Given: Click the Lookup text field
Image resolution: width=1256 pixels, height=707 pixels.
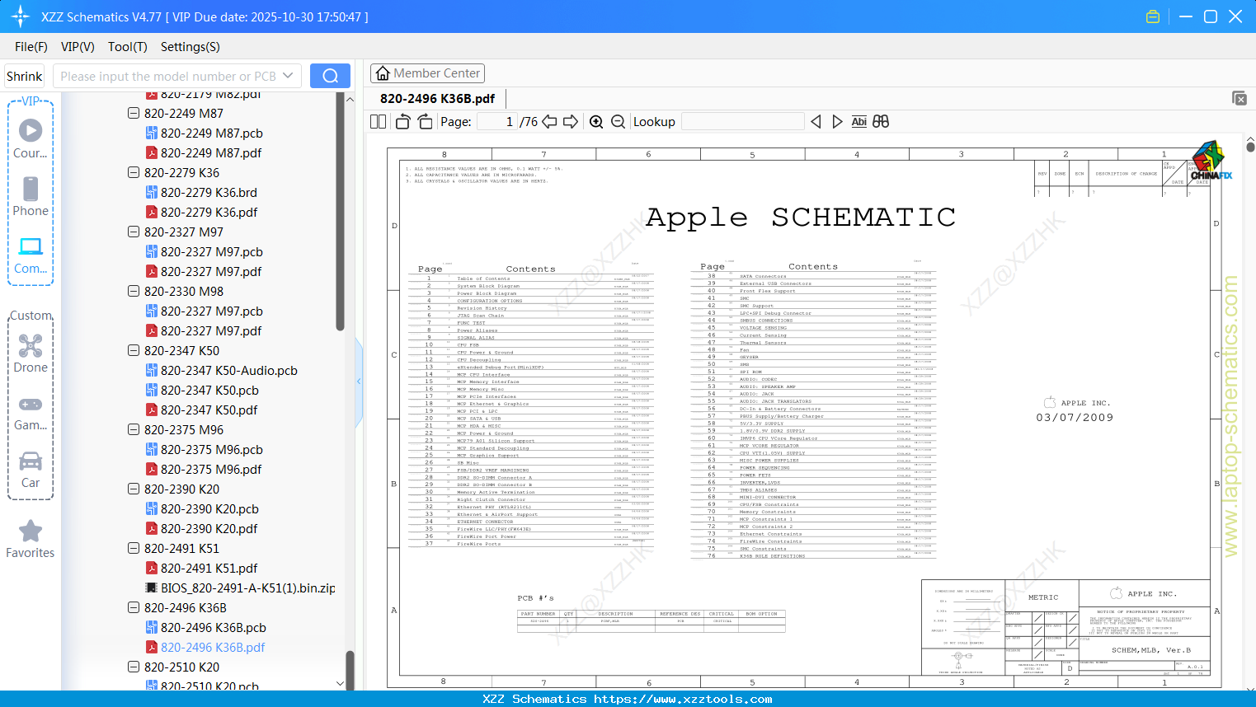Looking at the screenshot, I should click(743, 122).
